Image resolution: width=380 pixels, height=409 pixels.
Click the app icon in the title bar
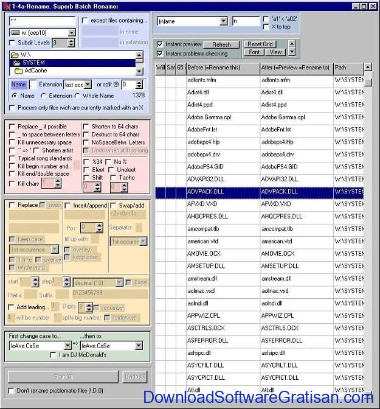coord(7,6)
